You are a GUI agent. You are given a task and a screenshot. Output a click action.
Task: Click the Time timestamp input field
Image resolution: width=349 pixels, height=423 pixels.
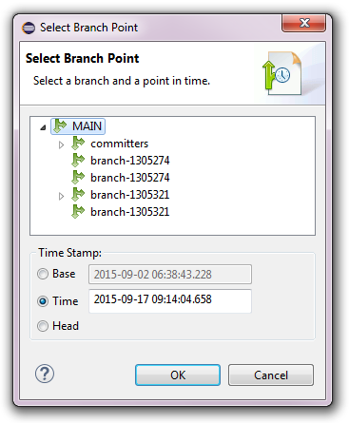pyautogui.click(x=170, y=300)
